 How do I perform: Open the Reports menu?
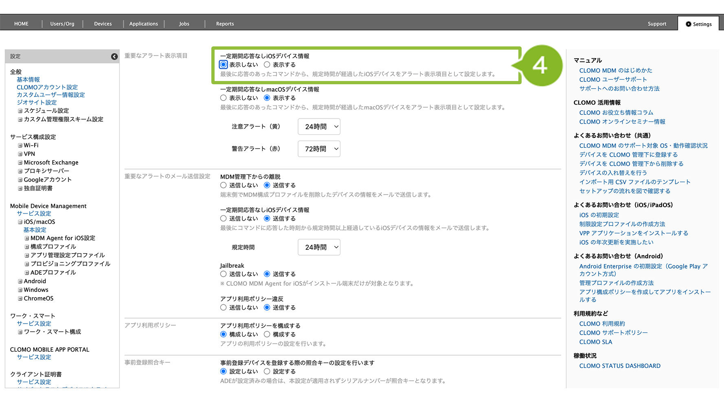click(225, 24)
